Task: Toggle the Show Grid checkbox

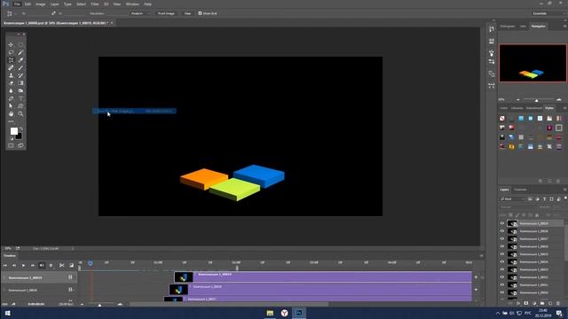Action: [x=200, y=13]
